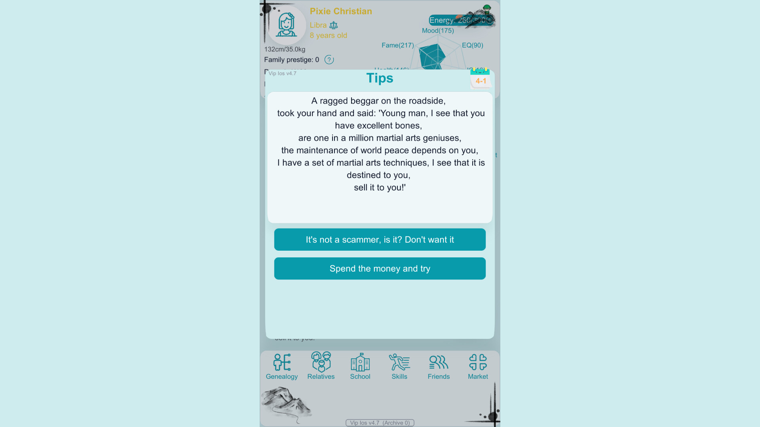
Task: Open the Friends panel
Action: 438,365
